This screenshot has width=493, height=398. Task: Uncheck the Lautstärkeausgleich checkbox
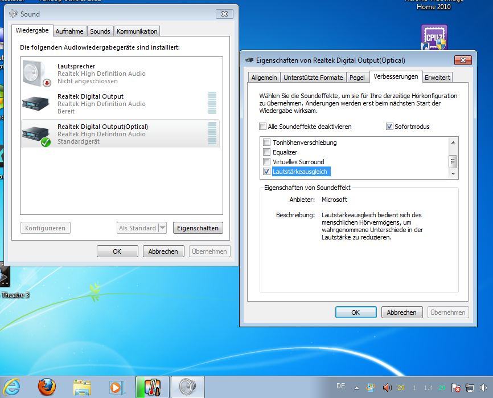tap(266, 171)
